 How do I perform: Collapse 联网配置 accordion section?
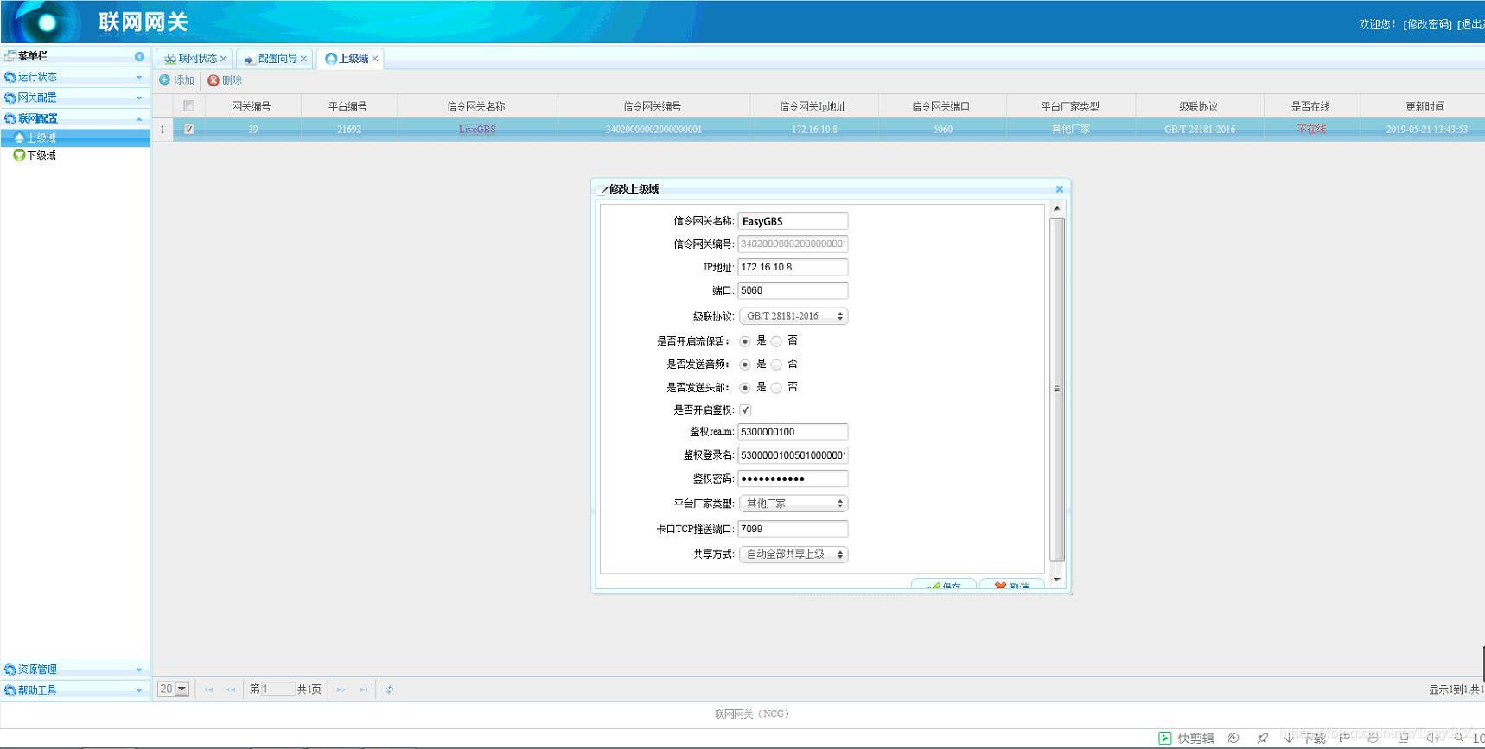pos(75,118)
